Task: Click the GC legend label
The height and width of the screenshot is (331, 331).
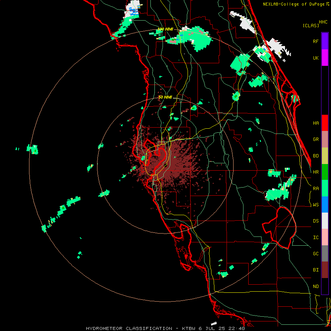Action: 316,254
